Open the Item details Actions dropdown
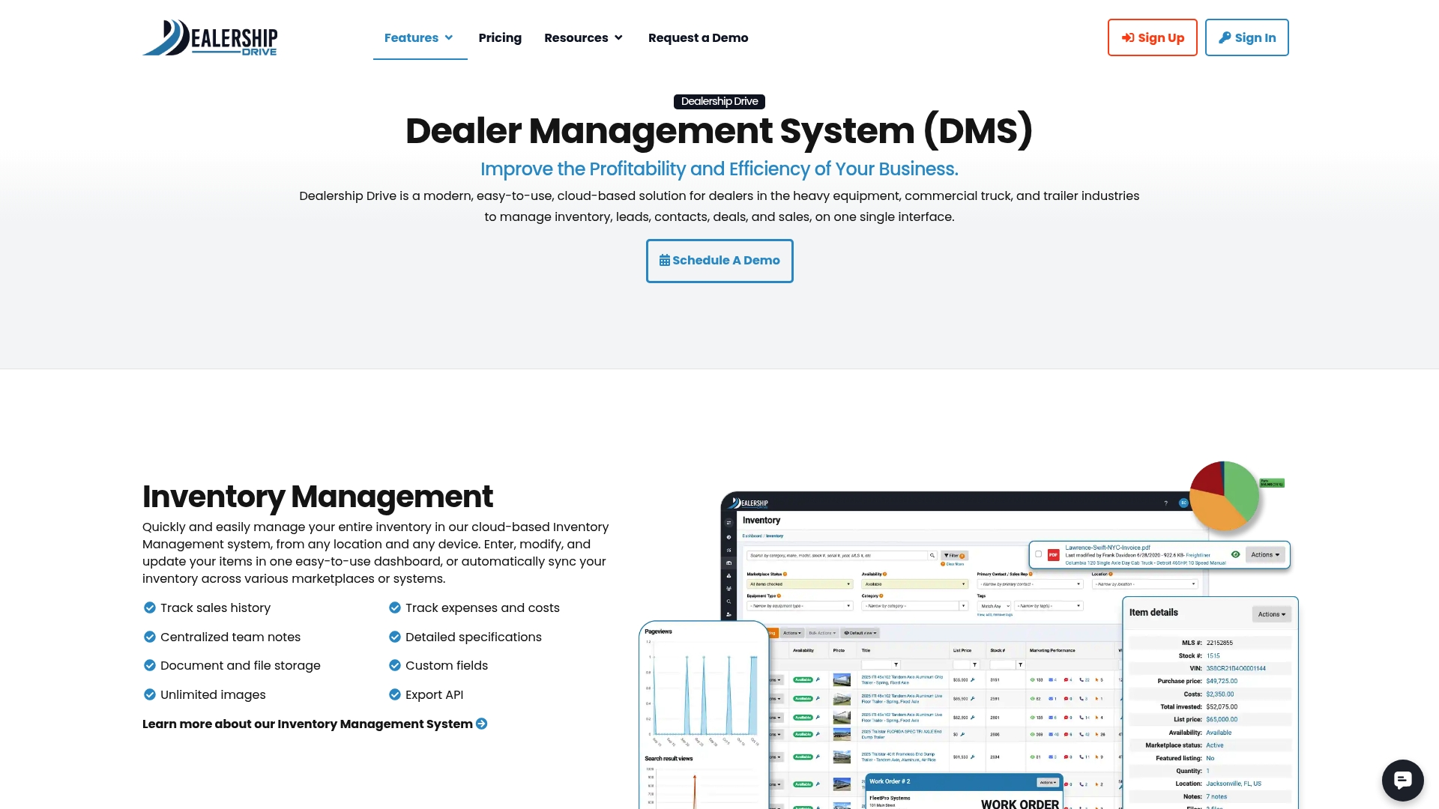The height and width of the screenshot is (809, 1439). [x=1271, y=614]
